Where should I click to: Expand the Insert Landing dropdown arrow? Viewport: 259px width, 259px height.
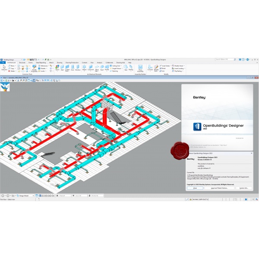[x=185, y=68]
